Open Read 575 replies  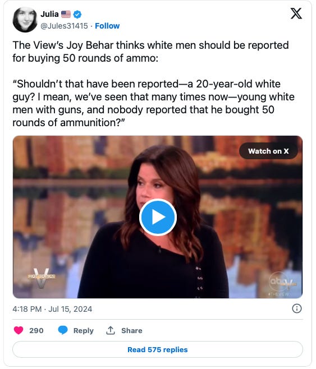click(158, 349)
